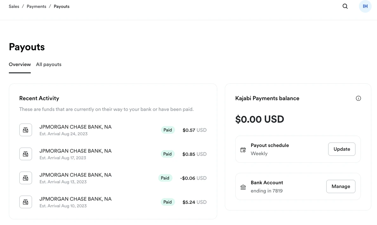377x225 pixels.
Task: Click the $0.00 USD balance amount
Action: [x=260, y=119]
